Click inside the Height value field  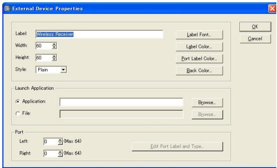44,58
